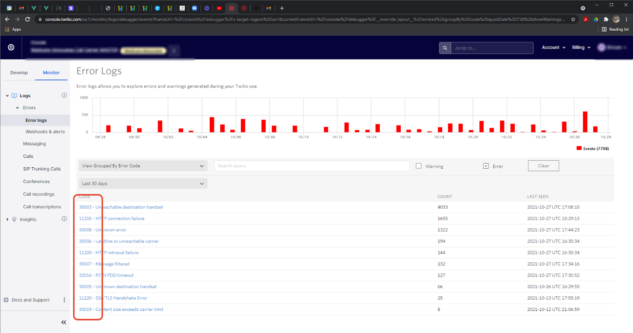Screen dimensions: 633x333
Task: Open the Reading list
Action: click(x=615, y=29)
